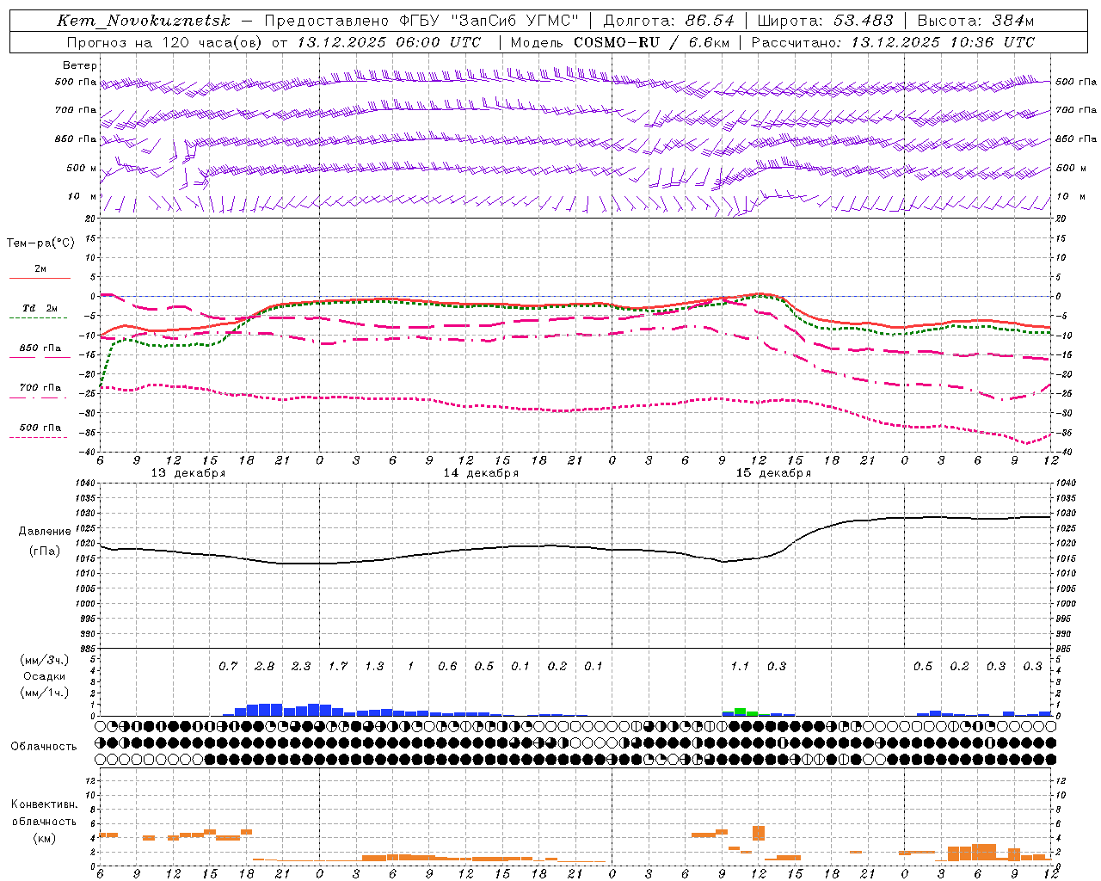
Task: Click the 1.1 precipitation total
Action: [740, 667]
